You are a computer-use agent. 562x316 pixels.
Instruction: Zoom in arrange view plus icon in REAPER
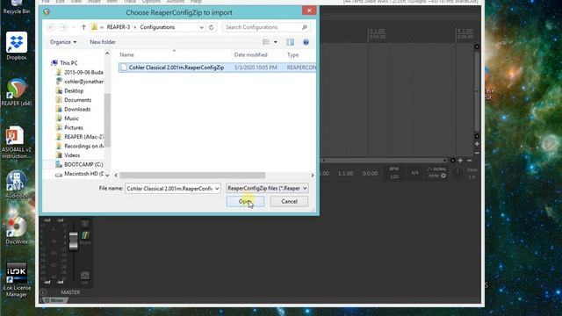coord(460,161)
